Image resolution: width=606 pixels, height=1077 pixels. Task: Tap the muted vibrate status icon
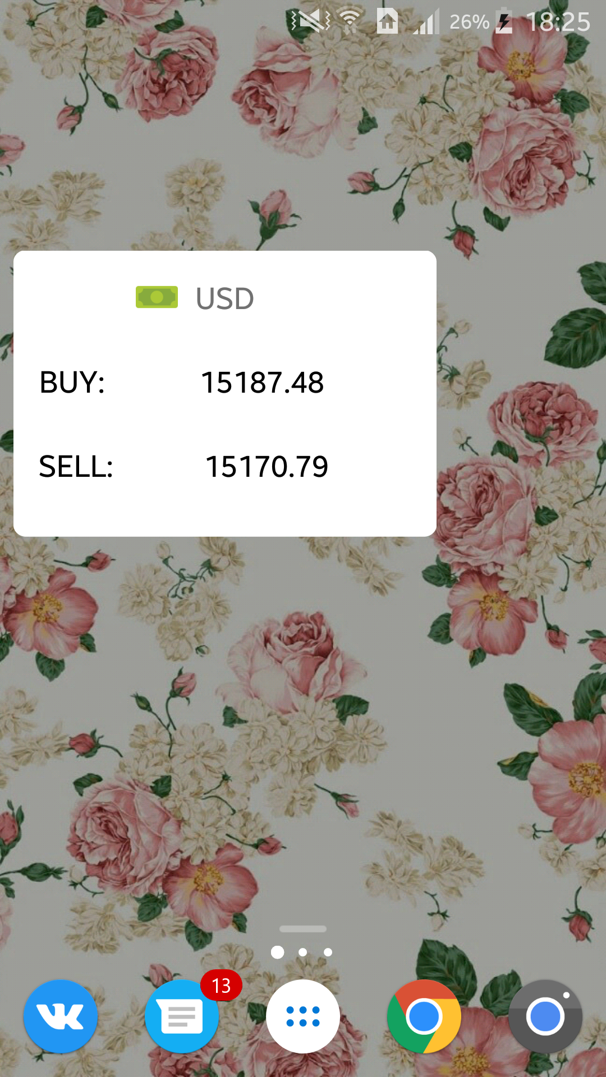coord(311,21)
